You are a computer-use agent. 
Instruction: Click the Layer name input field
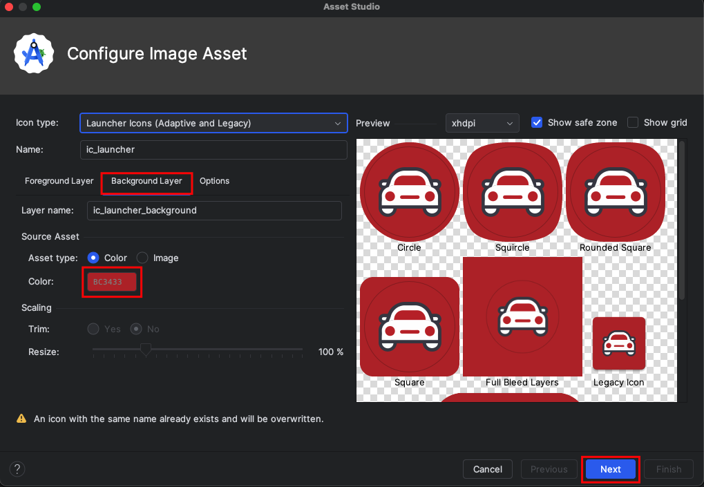coord(214,211)
